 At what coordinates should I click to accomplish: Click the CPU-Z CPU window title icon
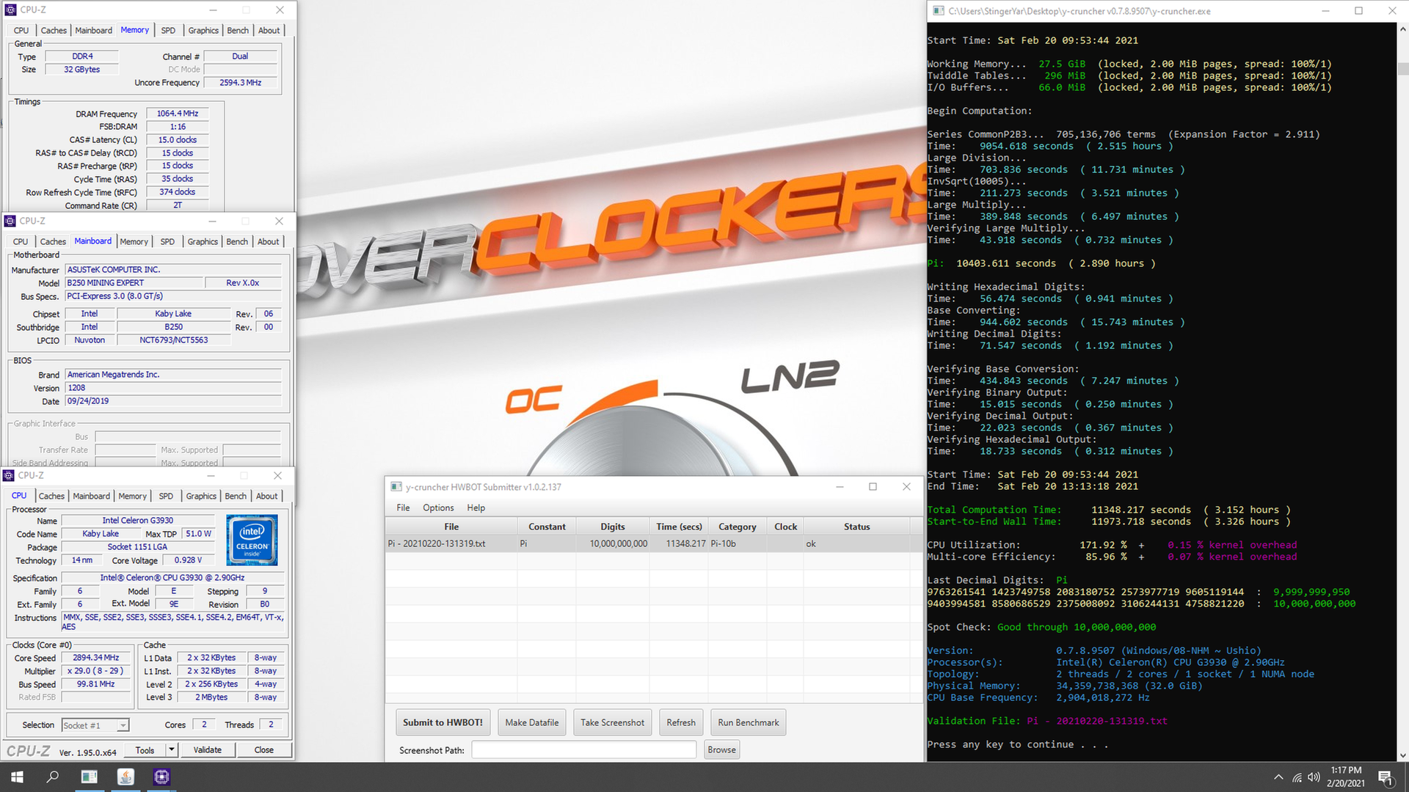[9, 475]
